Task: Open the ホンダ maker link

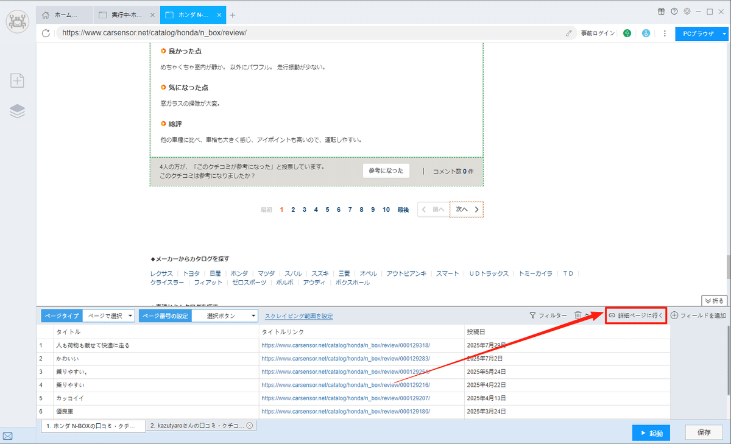Action: [239, 273]
